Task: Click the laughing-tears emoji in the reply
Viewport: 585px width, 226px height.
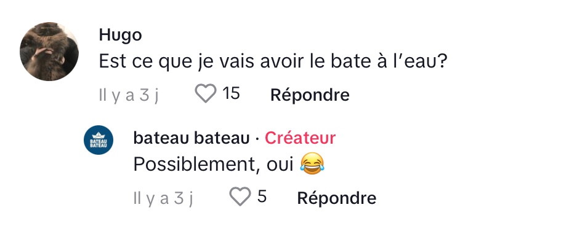Action: pyautogui.click(x=312, y=164)
